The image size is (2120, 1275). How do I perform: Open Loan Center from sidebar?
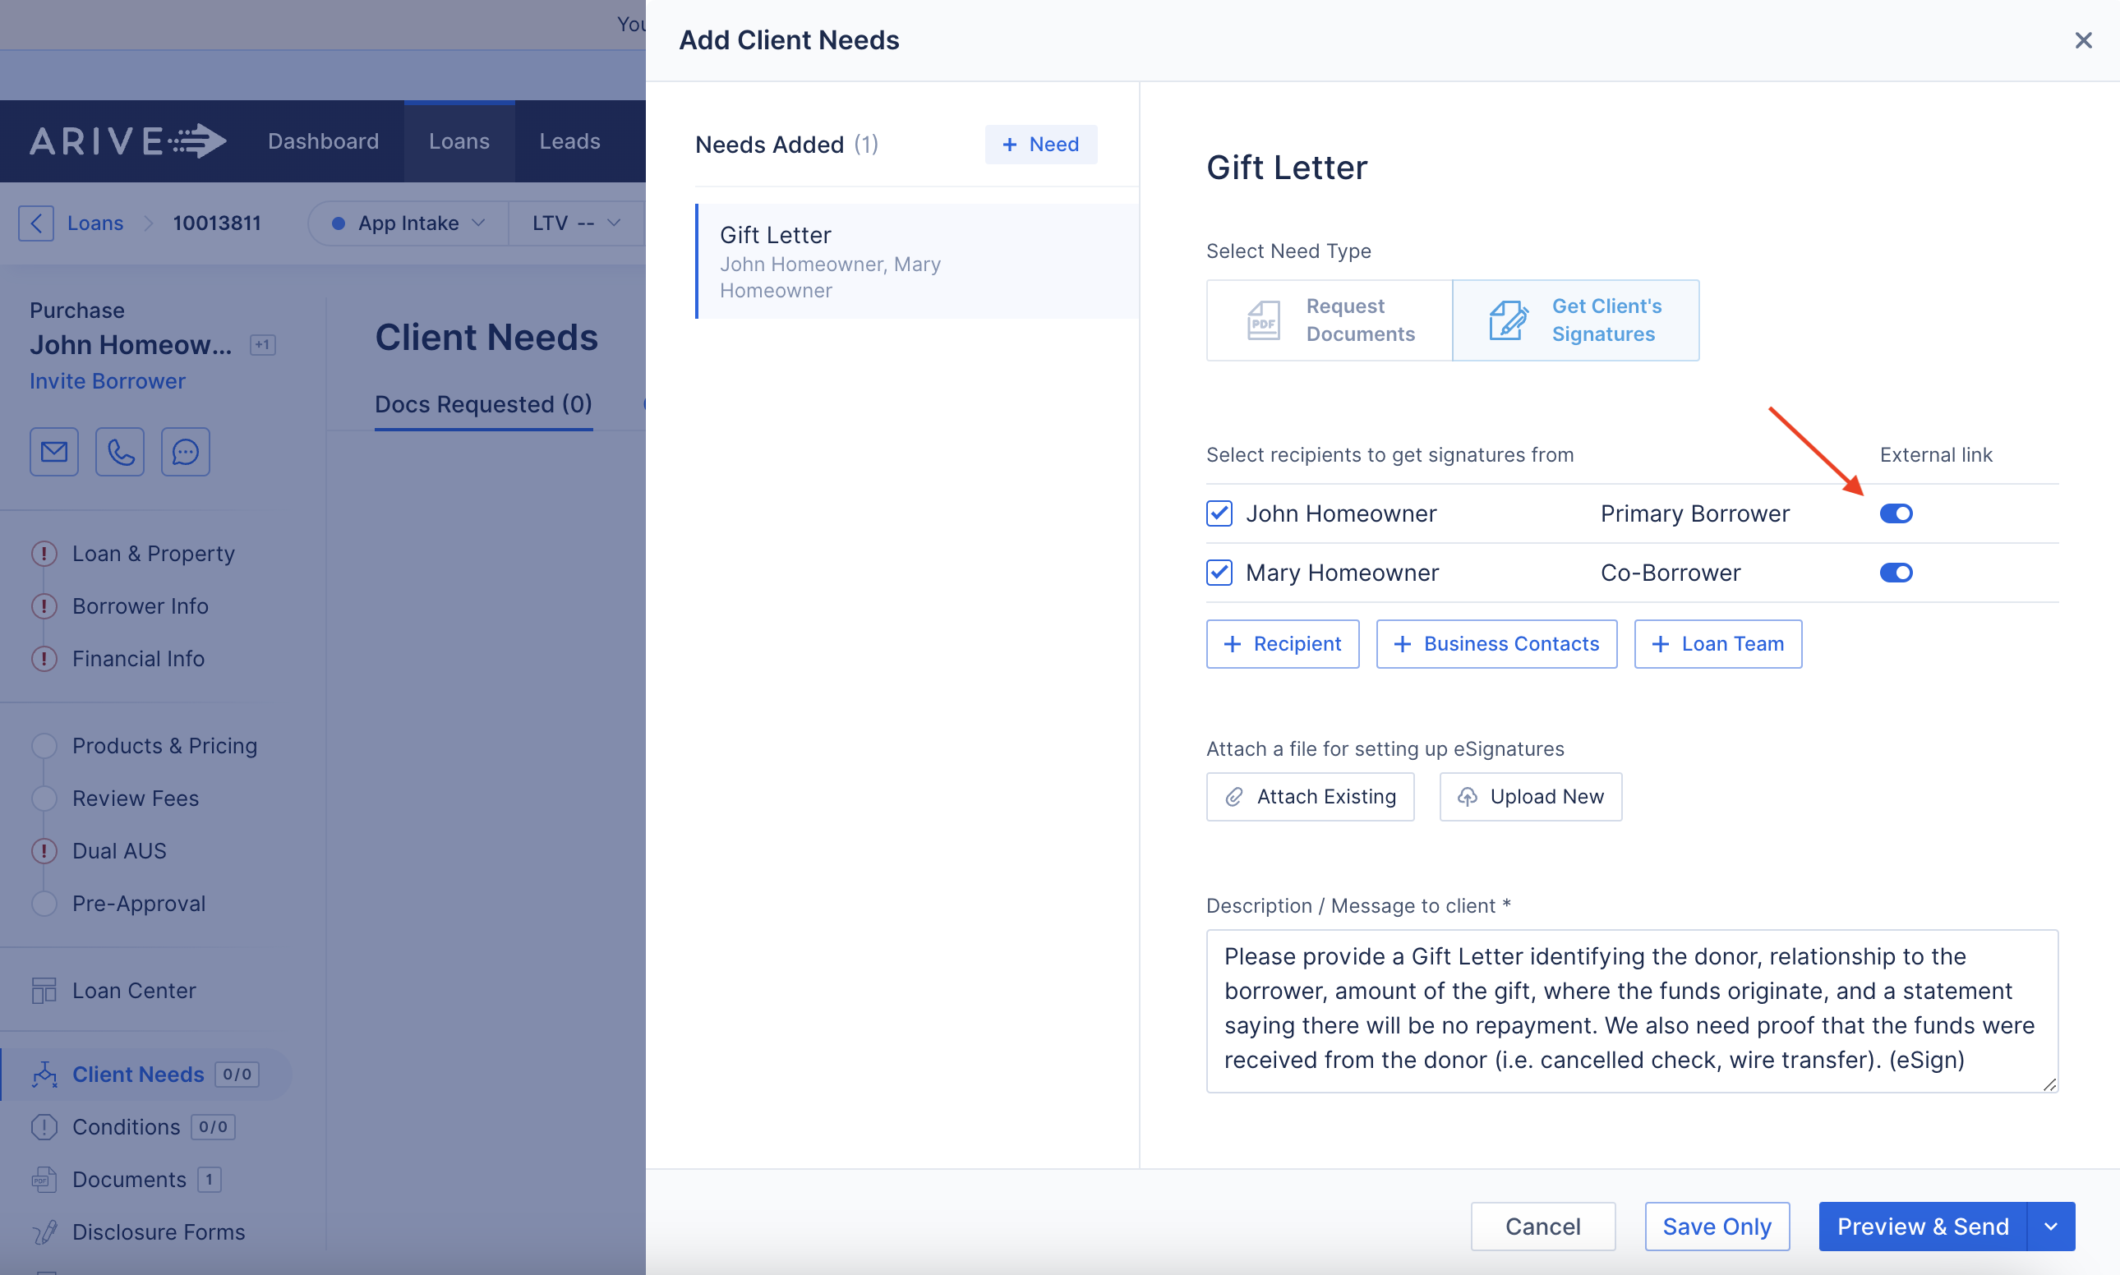[x=133, y=991]
